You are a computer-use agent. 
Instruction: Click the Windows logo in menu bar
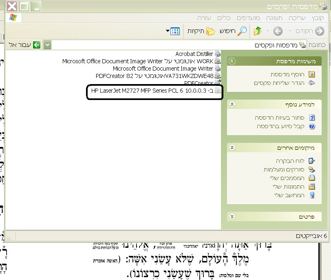[x=13, y=18]
